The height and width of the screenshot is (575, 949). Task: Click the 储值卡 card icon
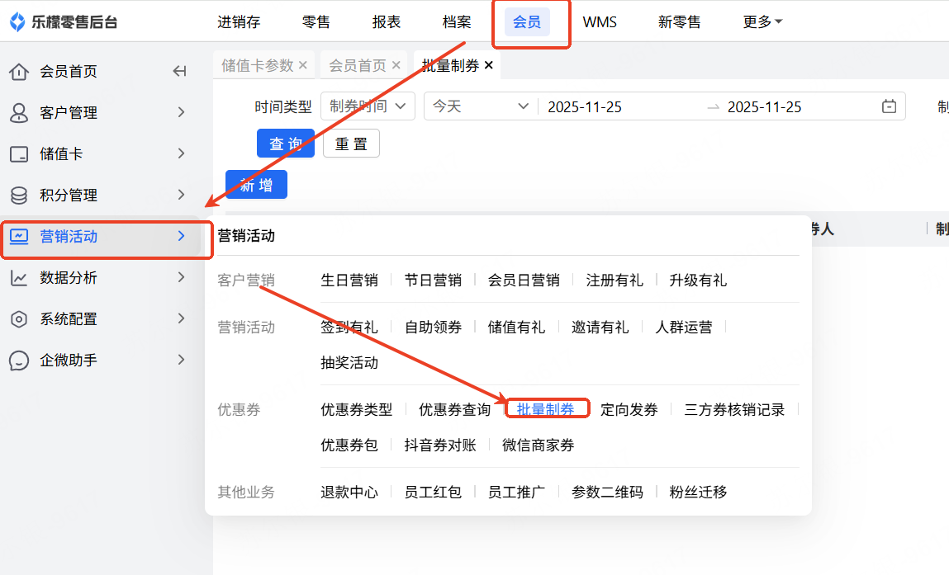pyautogui.click(x=19, y=154)
